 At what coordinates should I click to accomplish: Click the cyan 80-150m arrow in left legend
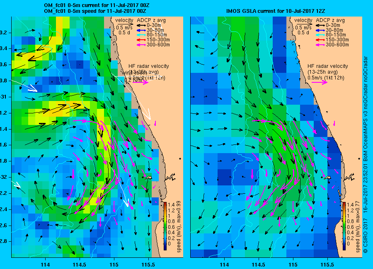pos(141,35)
